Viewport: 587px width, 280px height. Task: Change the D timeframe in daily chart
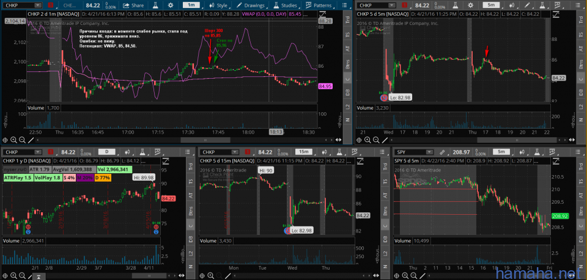(106, 152)
